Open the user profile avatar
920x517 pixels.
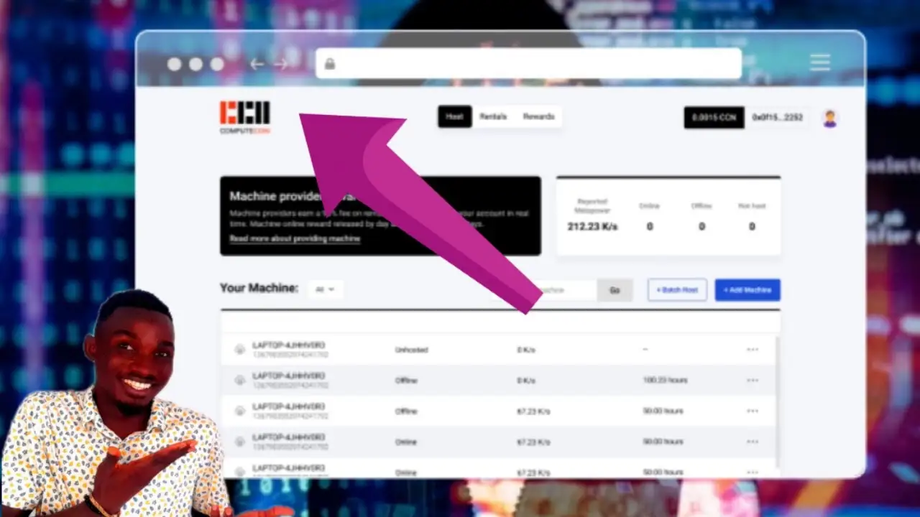pyautogui.click(x=829, y=118)
